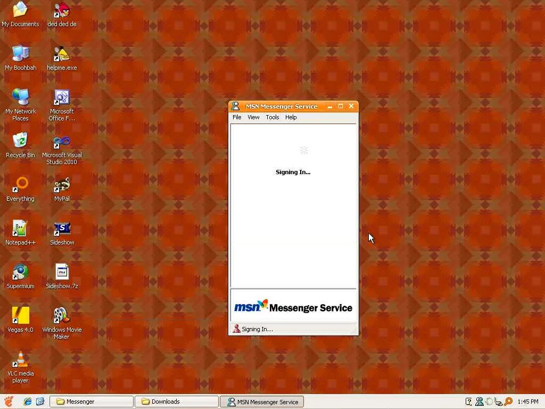
Task: Open the Help menu in MSN Messenger
Action: pyautogui.click(x=291, y=117)
